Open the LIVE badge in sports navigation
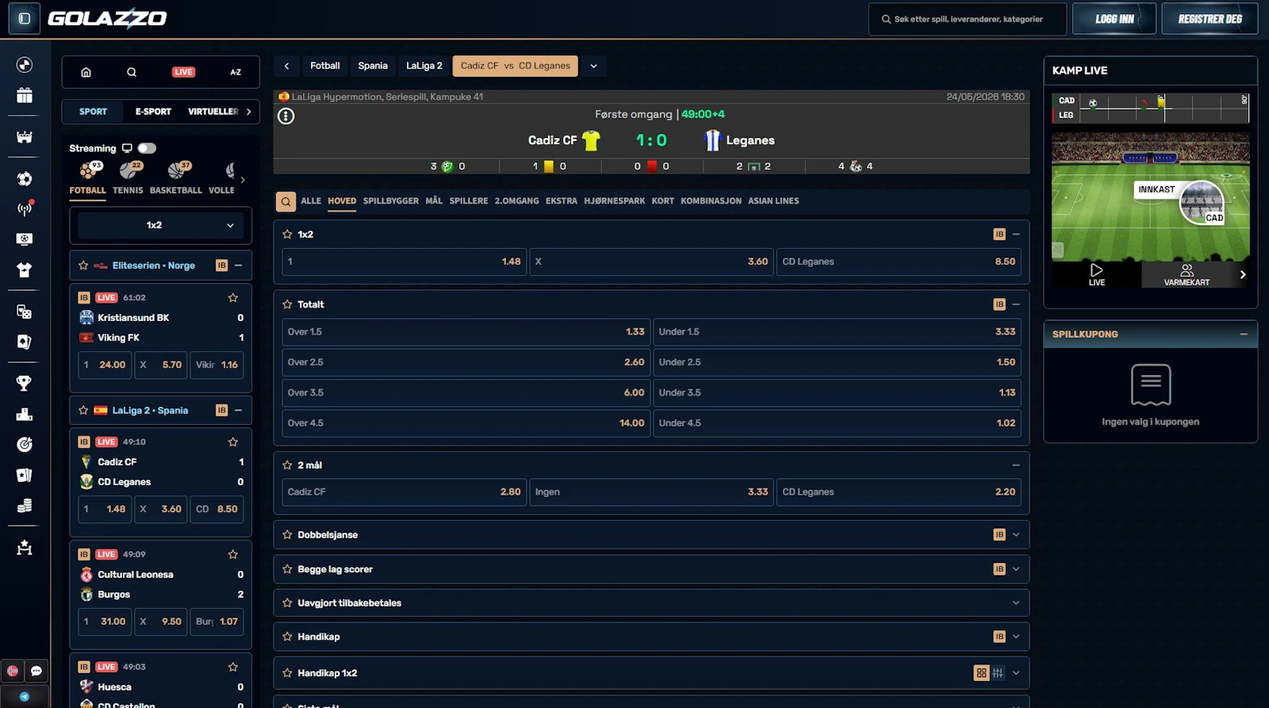This screenshot has width=1269, height=708. coord(183,72)
